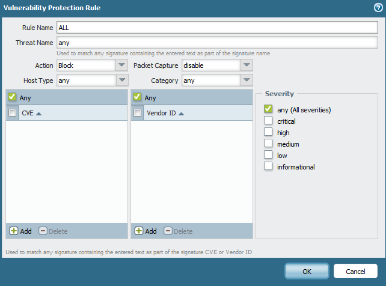Click the Vendor ID column header label

point(161,113)
